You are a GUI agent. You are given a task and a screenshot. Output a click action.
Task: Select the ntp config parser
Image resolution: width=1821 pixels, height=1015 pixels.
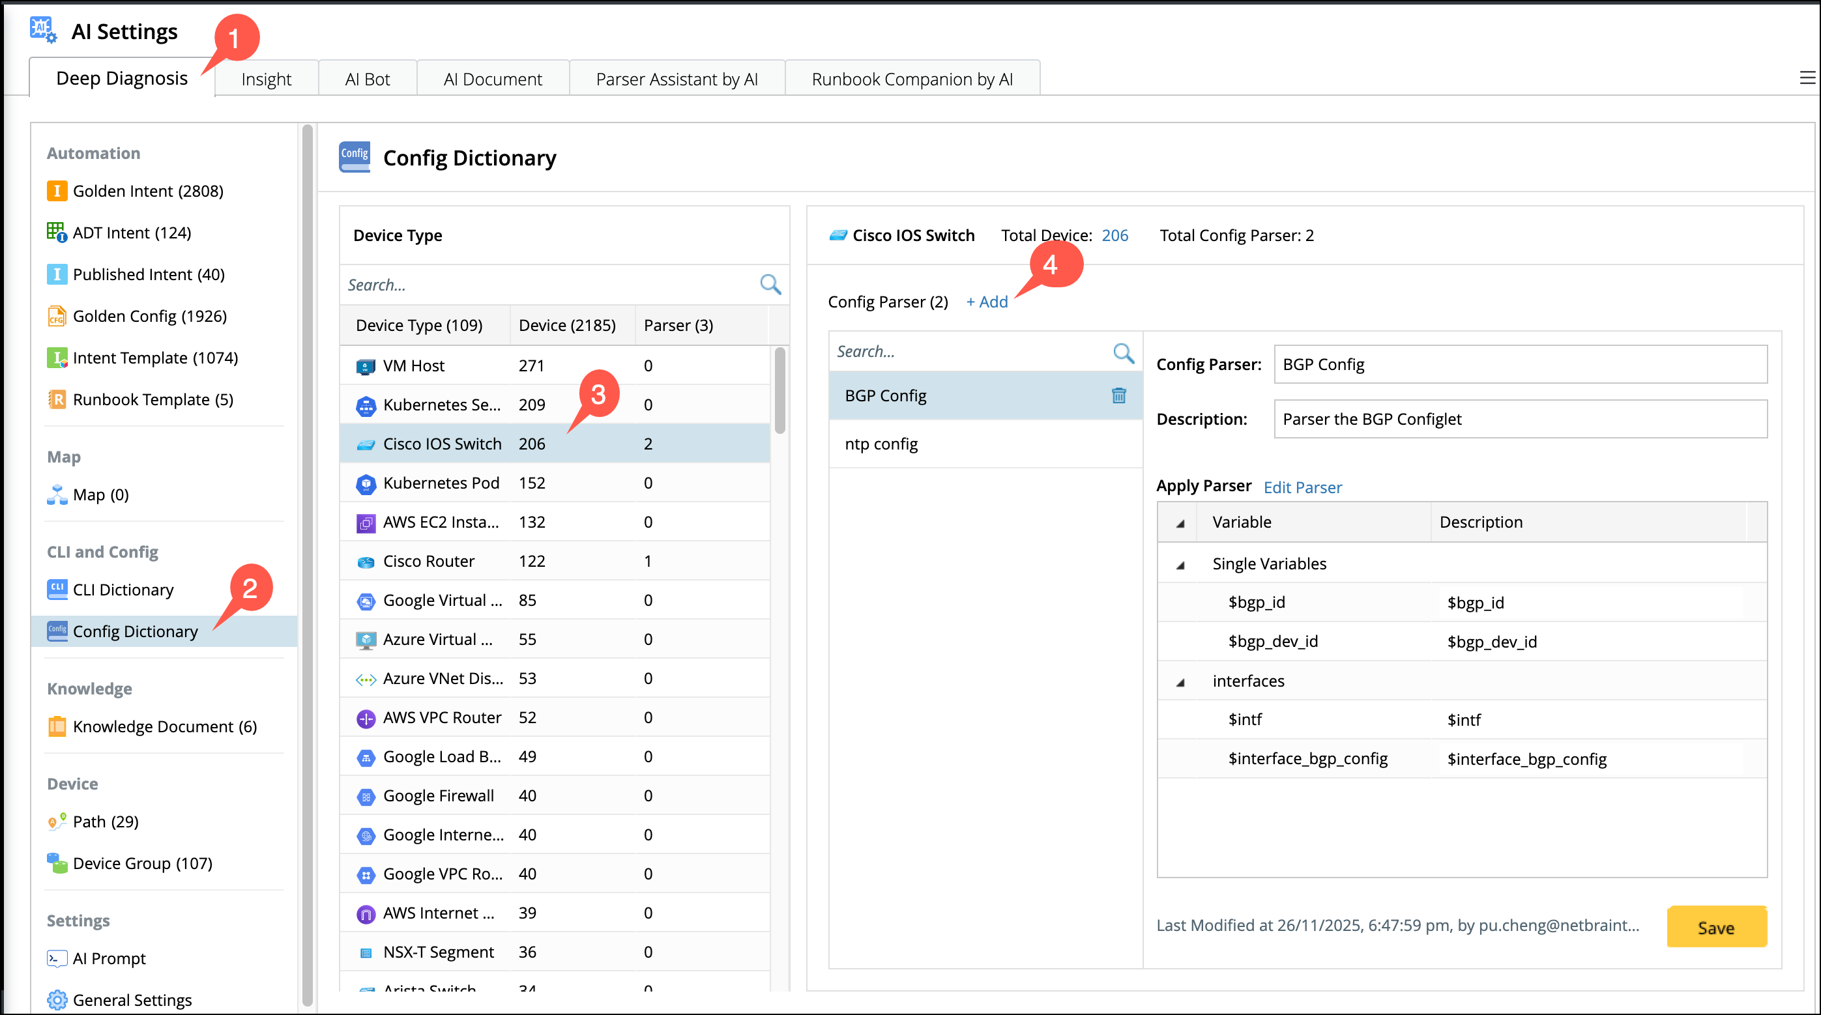tap(881, 444)
